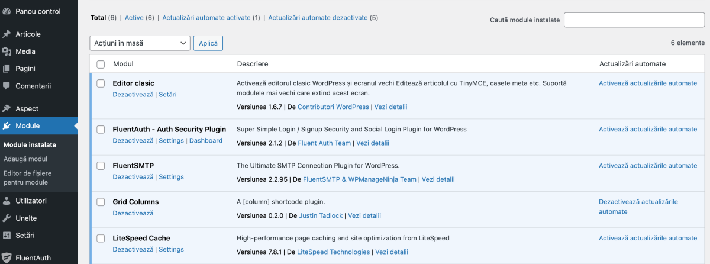Screen dimensions: 710x264
Task: Filter by Active plugins
Action: click(x=134, y=18)
